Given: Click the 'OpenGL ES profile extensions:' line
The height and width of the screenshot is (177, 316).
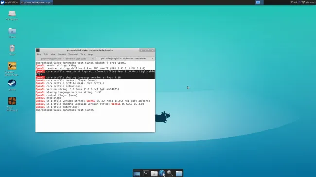Looking at the screenshot, I should [57, 107].
